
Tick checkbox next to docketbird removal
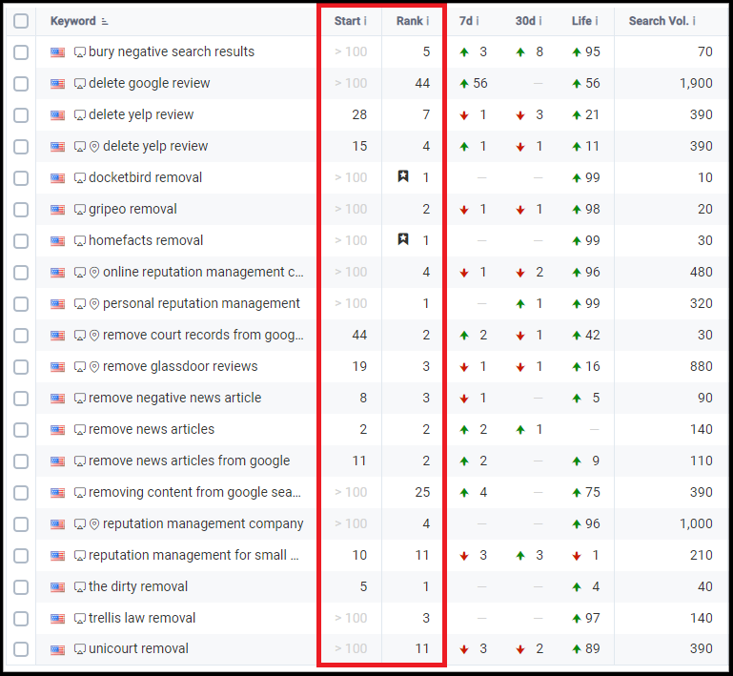[21, 178]
